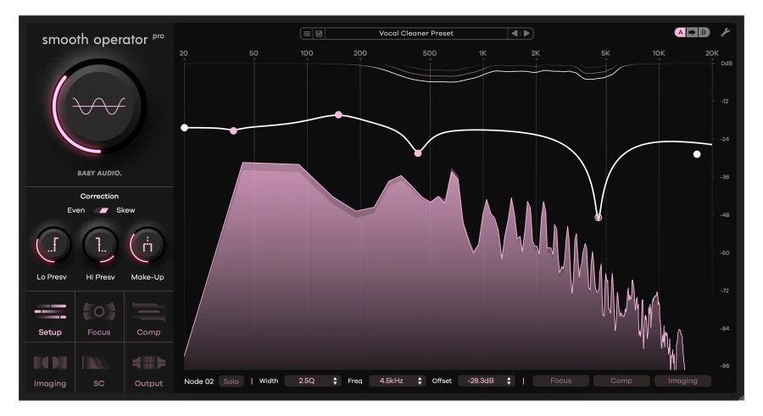Image resolution: width=763 pixels, height=416 pixels.
Task: Click the Comp button in node bar
Action: click(621, 381)
